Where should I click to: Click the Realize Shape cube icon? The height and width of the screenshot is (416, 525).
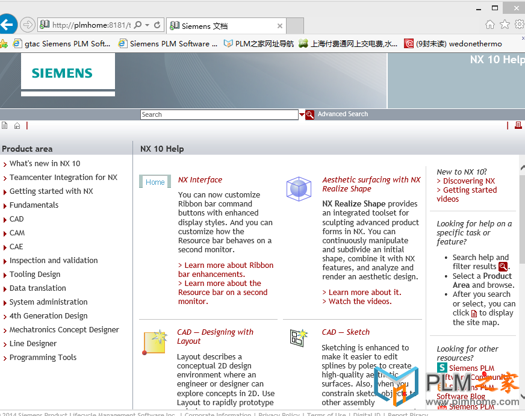point(299,189)
